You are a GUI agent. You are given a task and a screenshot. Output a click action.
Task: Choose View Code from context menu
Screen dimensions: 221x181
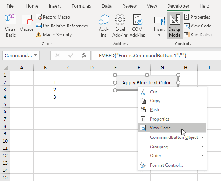pyautogui.click(x=160, y=128)
